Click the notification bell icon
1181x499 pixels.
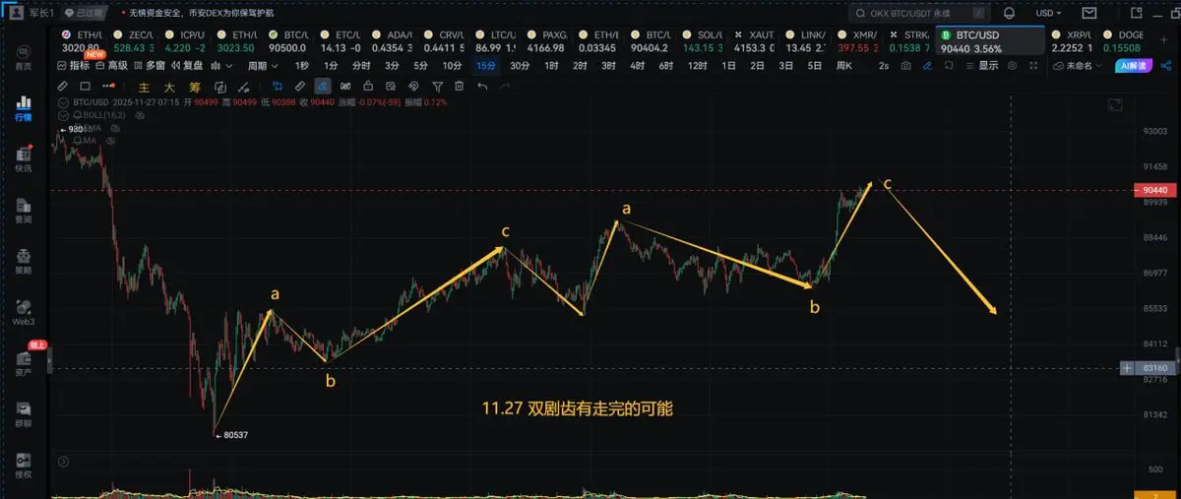tap(1009, 13)
